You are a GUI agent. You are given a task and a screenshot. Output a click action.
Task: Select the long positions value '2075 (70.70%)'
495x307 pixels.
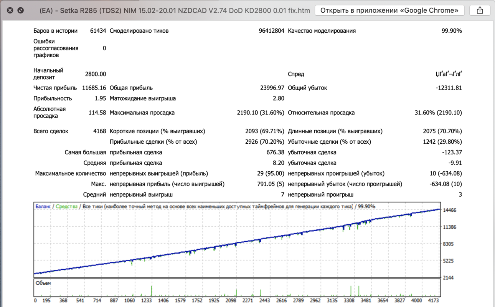[442, 131]
